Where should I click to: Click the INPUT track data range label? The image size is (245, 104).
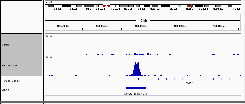(x=49, y=36)
